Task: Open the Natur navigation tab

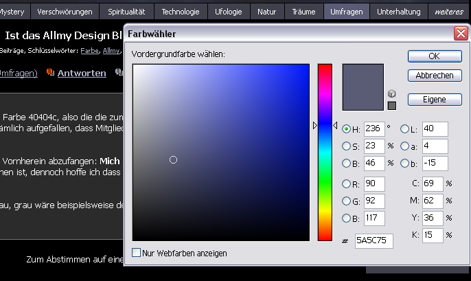Action: tap(266, 12)
